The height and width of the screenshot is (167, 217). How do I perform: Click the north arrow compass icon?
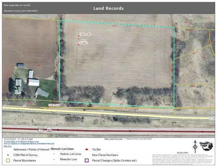tap(195, 147)
